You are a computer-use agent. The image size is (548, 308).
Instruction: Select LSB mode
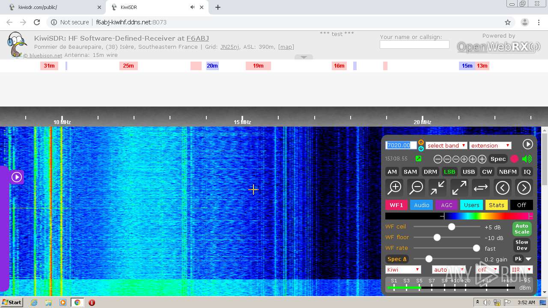(450, 172)
